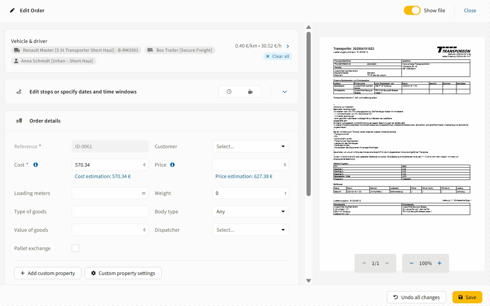The height and width of the screenshot is (306, 490).
Task: Select the clock icon for time windows
Action: tap(229, 92)
